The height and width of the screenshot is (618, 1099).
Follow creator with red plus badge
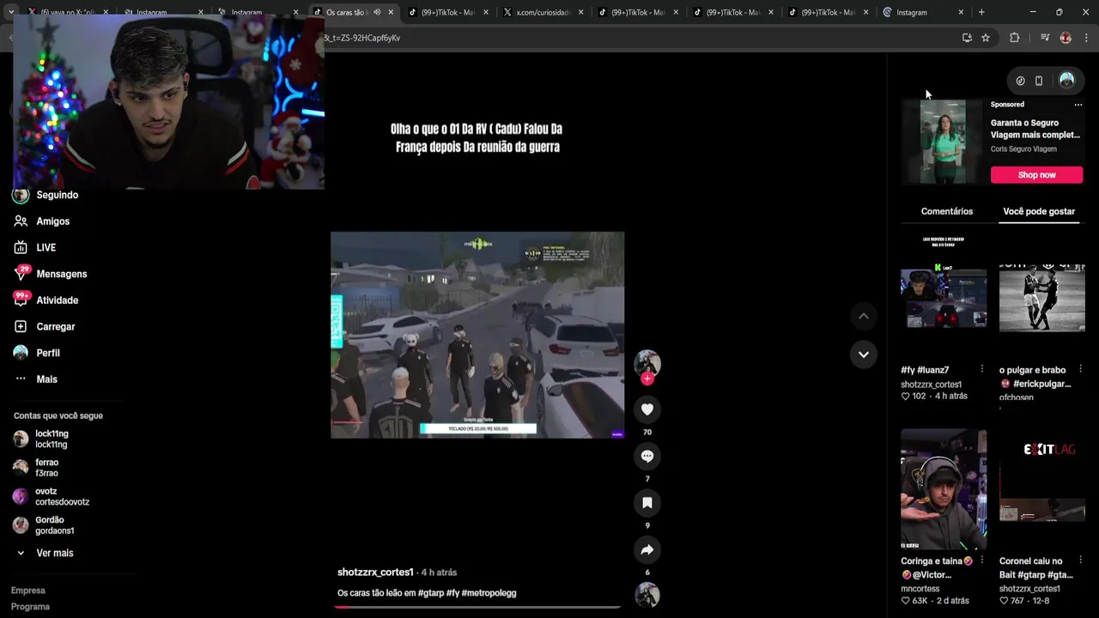pos(647,379)
